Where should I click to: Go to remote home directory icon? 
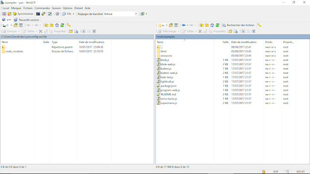pos(212,25)
